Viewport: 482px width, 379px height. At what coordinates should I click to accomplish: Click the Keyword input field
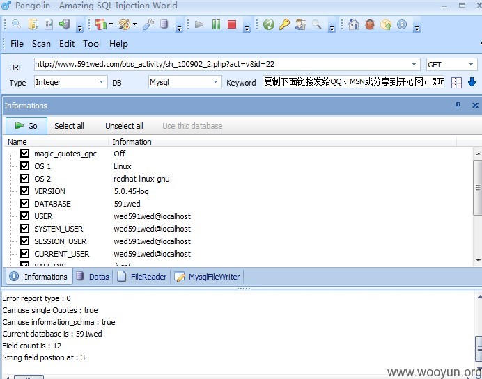click(x=353, y=82)
